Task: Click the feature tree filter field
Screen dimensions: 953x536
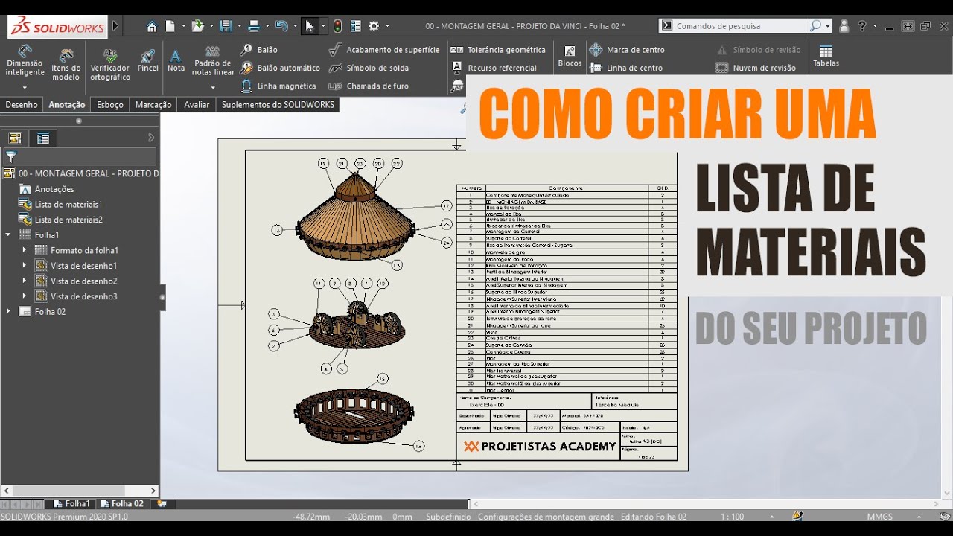Action: tap(80, 156)
